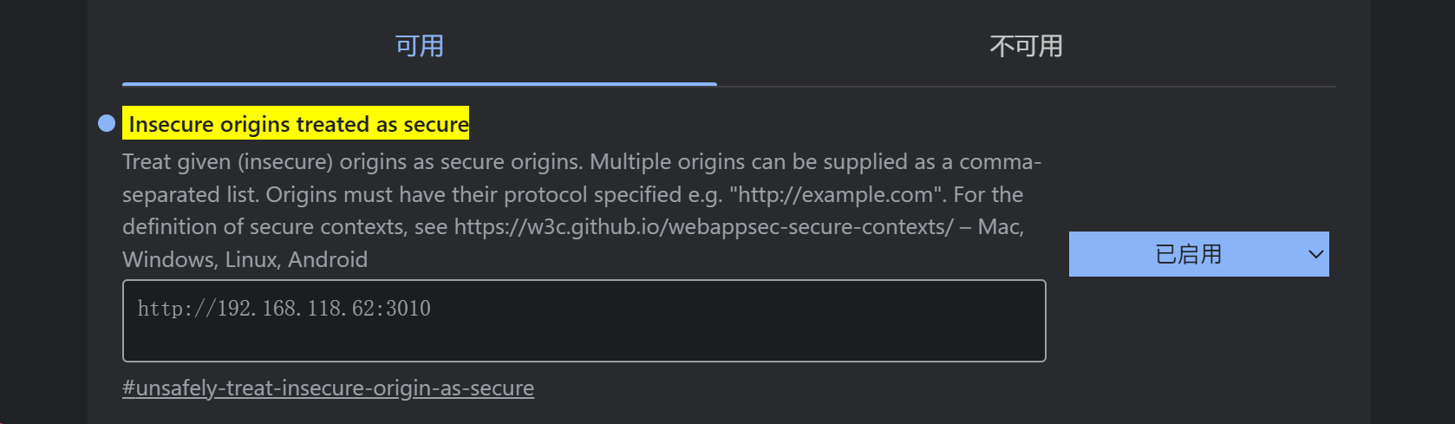Viewport: 1455px width, 424px height.
Task: Switch to the 可用 tab
Action: (x=420, y=46)
